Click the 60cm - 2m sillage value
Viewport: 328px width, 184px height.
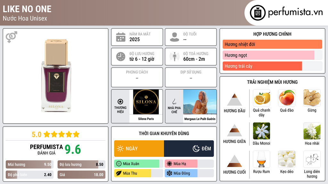(194, 59)
